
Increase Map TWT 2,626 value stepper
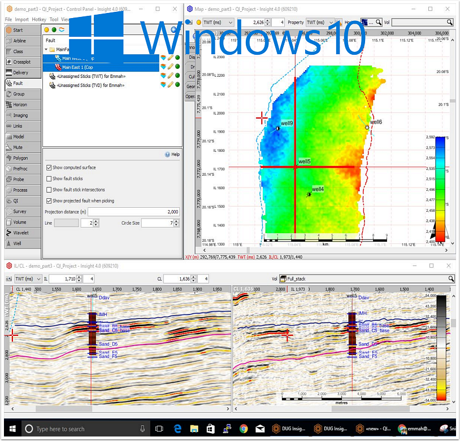(x=267, y=20)
